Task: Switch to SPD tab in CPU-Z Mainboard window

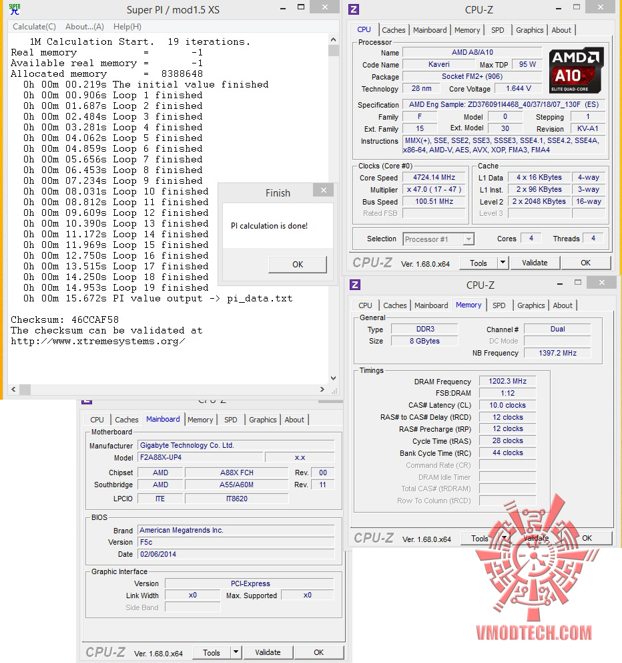Action: (230, 420)
